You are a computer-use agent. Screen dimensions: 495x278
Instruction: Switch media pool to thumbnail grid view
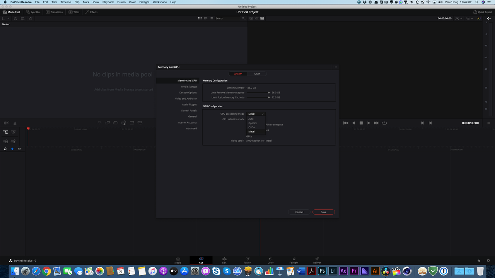click(200, 18)
